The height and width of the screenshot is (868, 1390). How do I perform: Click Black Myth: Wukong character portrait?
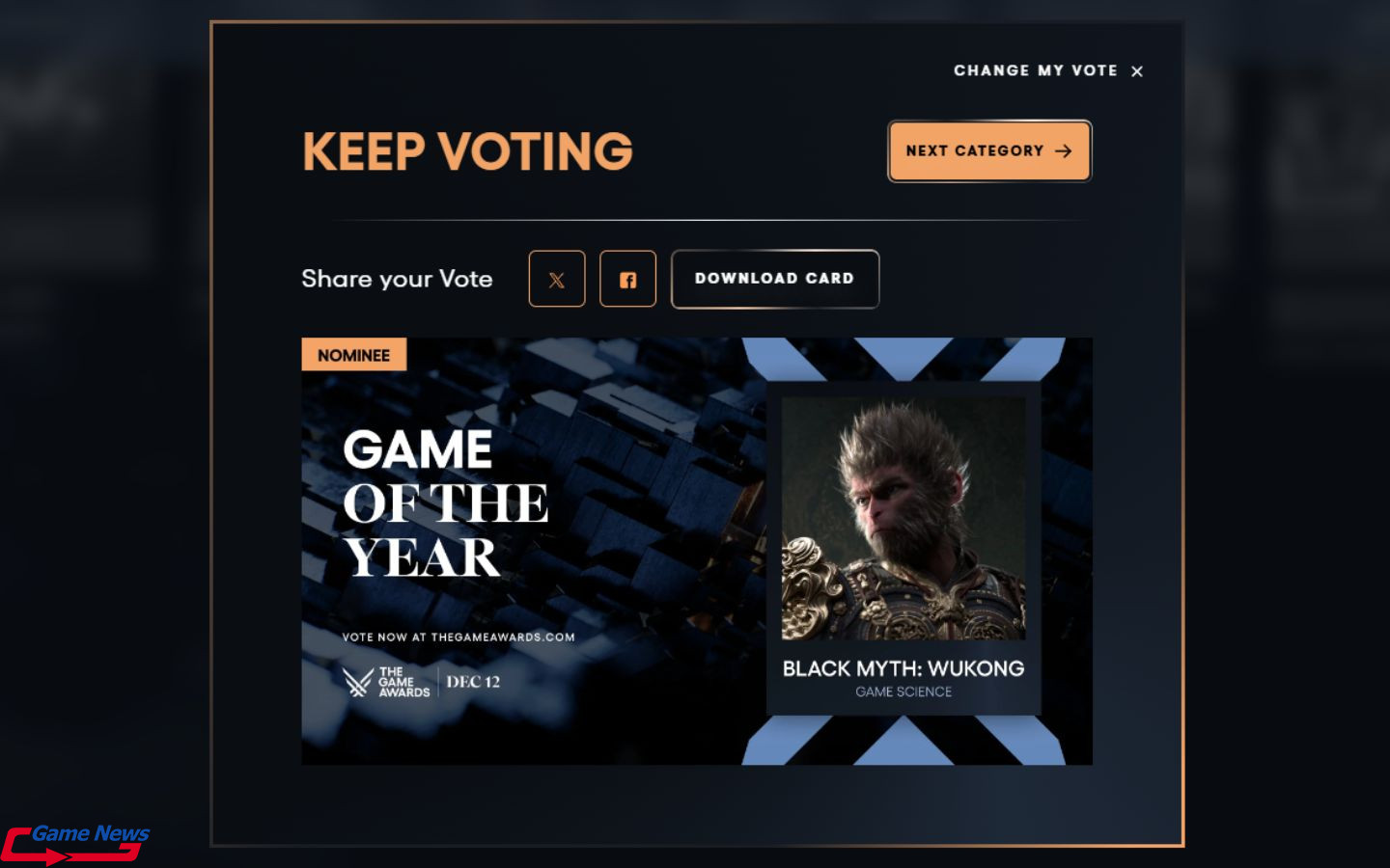903,518
